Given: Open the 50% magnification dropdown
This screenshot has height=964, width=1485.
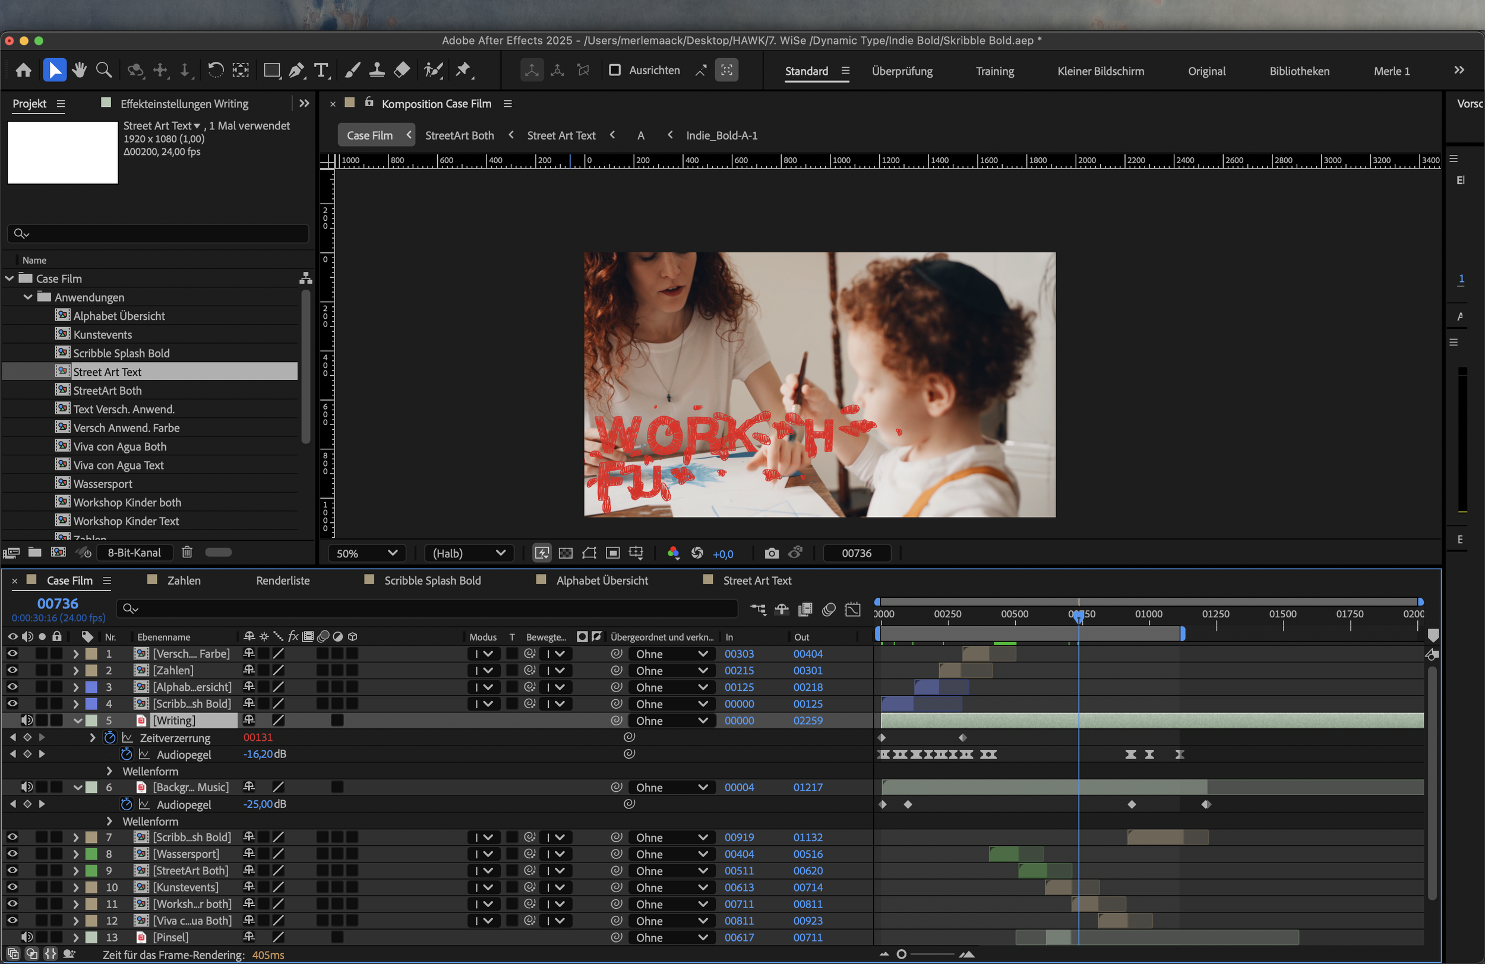Looking at the screenshot, I should pyautogui.click(x=367, y=553).
